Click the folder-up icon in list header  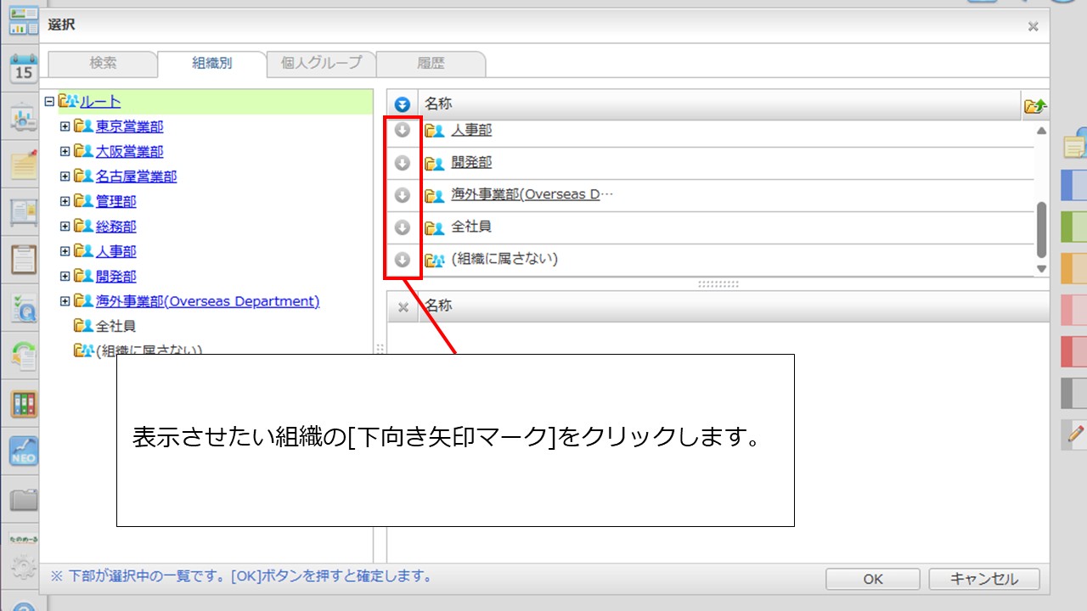1035,105
